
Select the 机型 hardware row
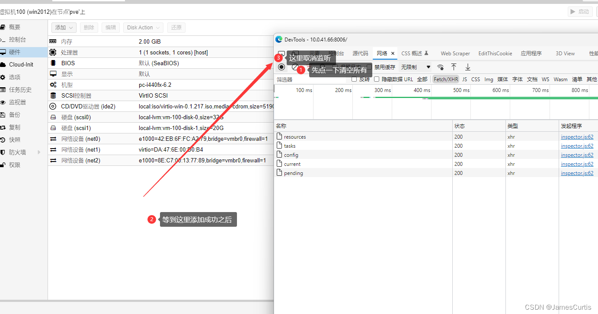tap(161, 85)
